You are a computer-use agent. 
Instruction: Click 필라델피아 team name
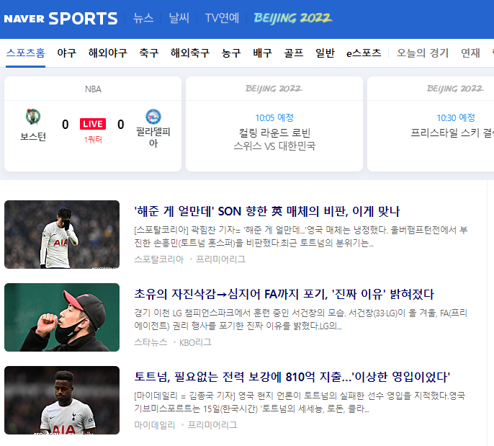pos(153,137)
